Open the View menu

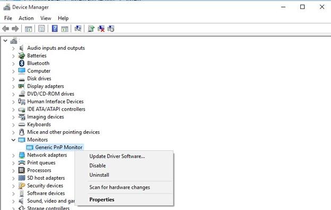click(x=46, y=19)
